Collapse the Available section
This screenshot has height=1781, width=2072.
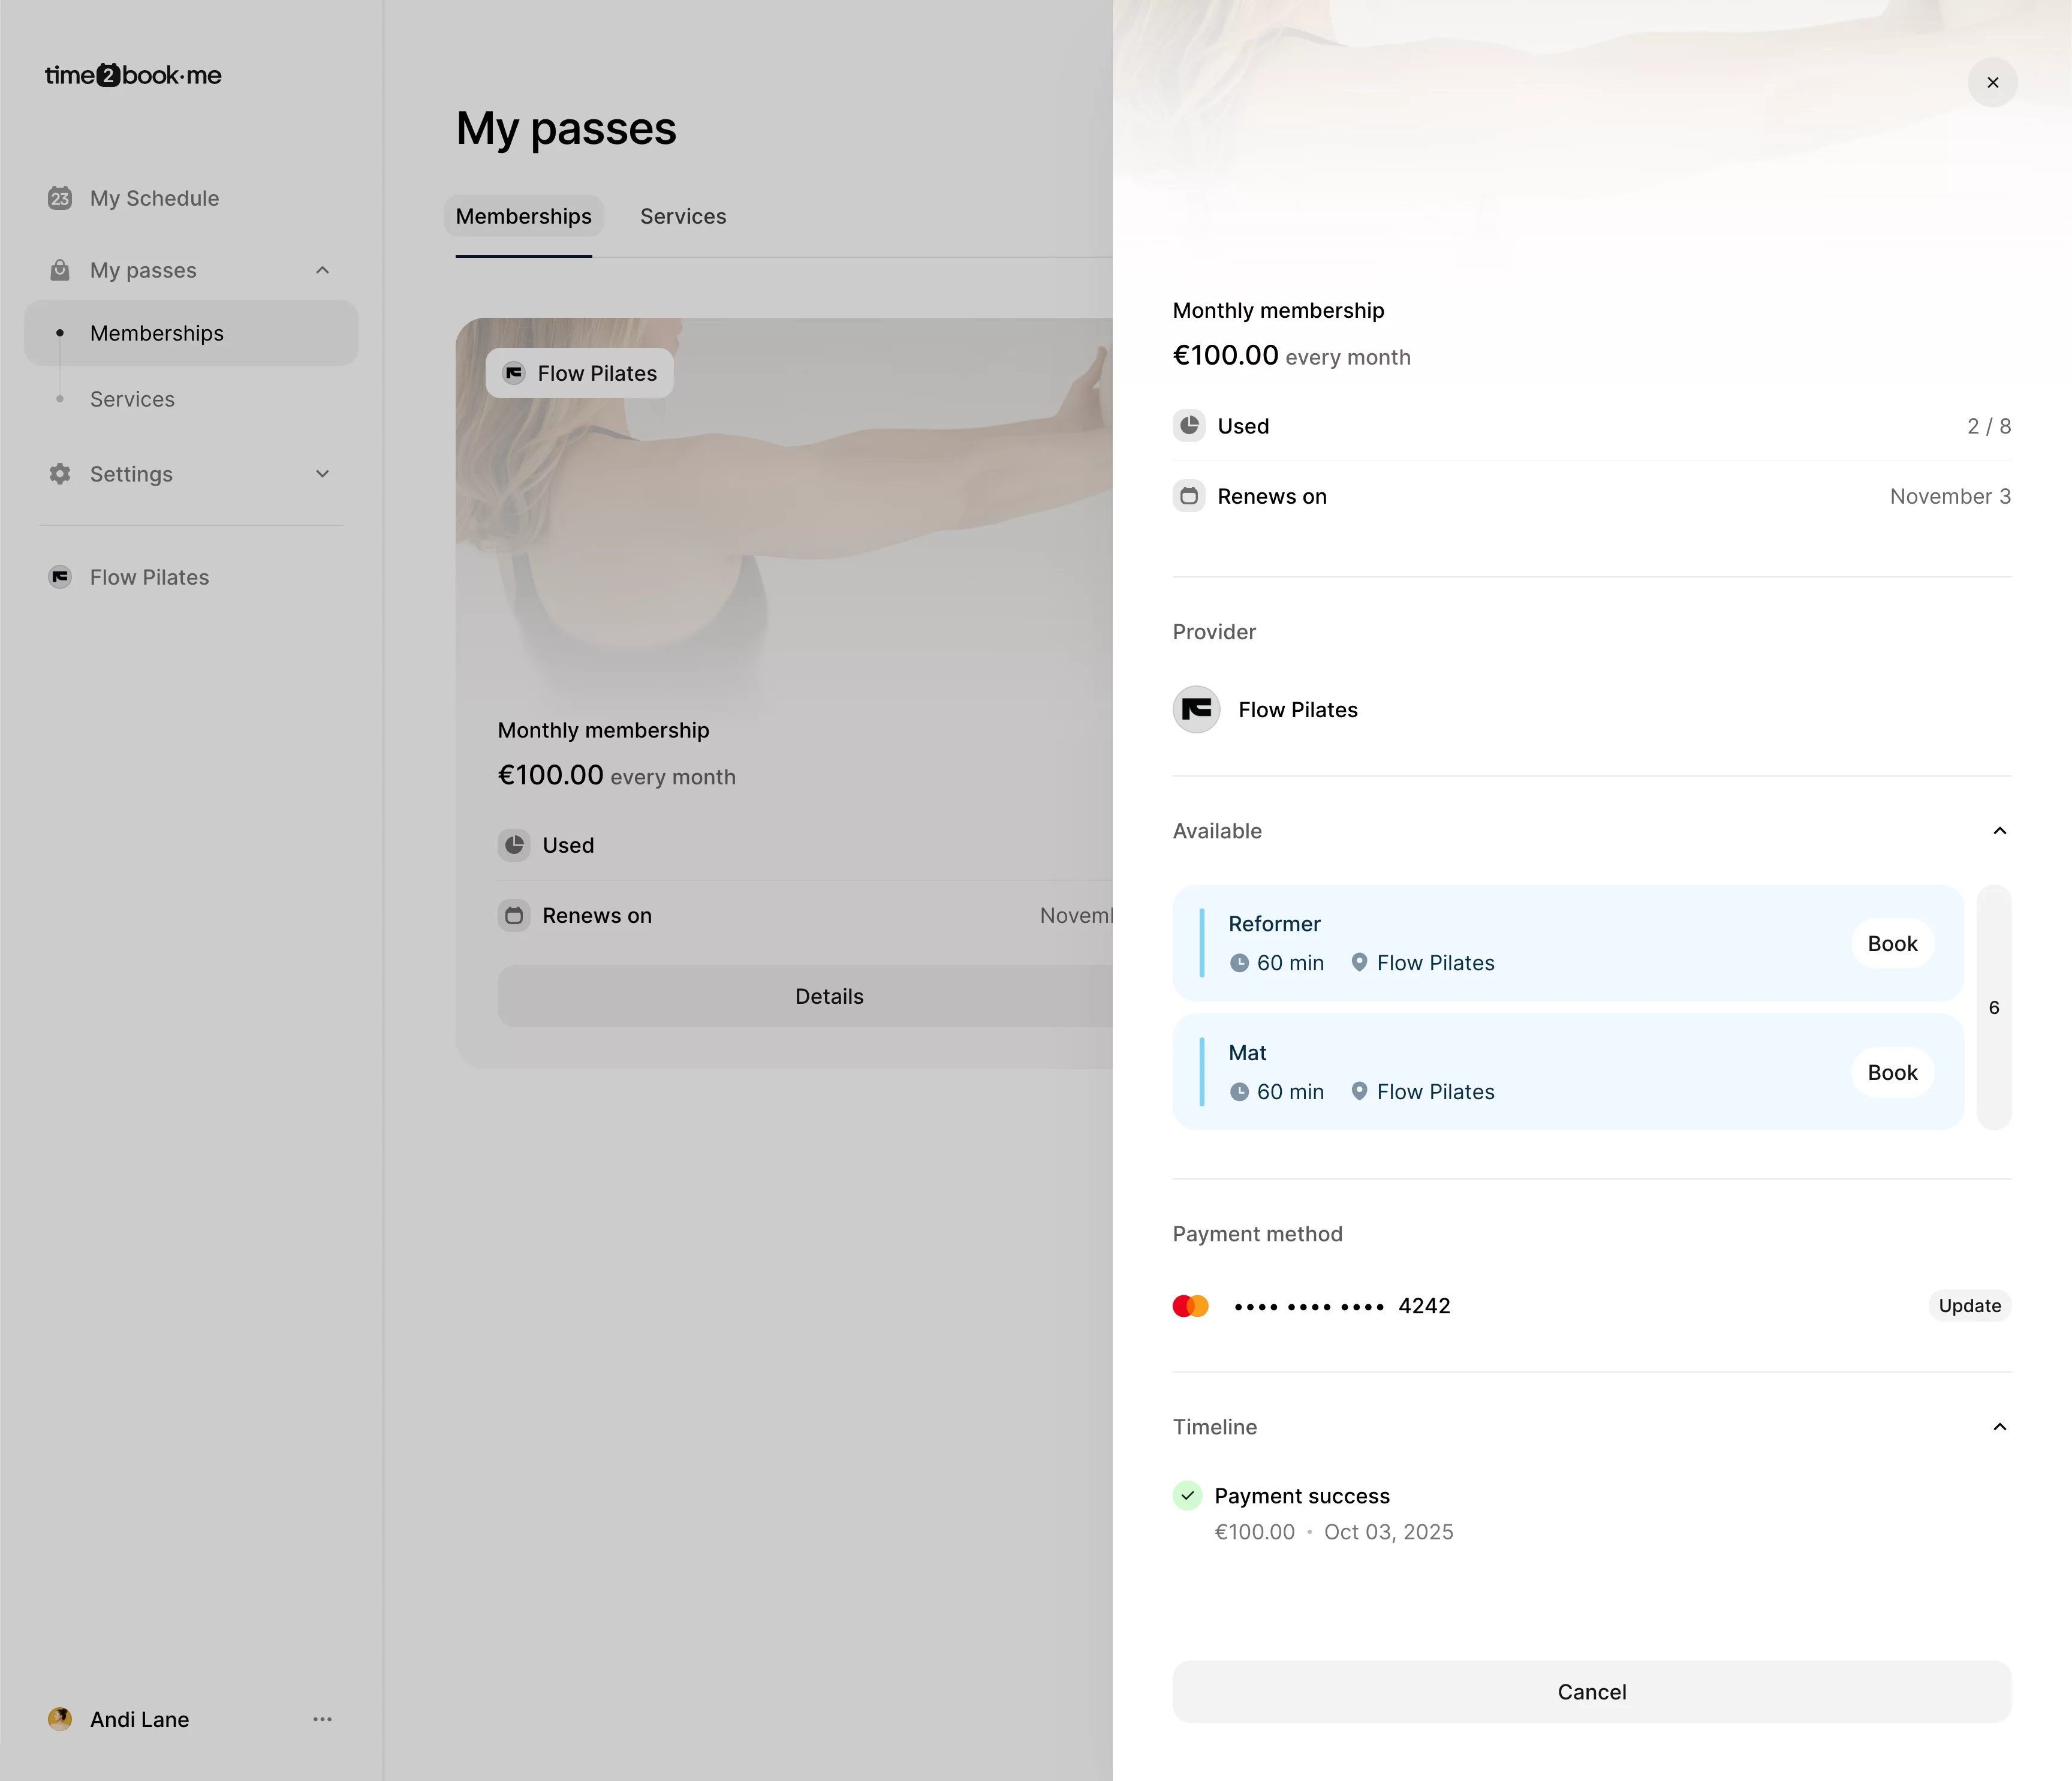pyautogui.click(x=1999, y=831)
